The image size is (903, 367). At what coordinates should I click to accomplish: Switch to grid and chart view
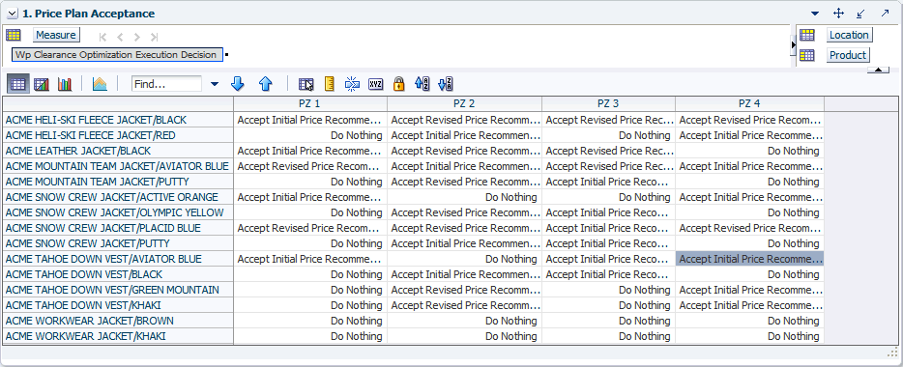pos(42,84)
